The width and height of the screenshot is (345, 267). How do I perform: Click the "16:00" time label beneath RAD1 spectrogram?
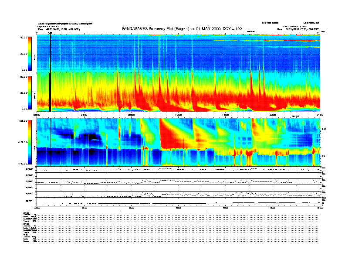(226, 115)
